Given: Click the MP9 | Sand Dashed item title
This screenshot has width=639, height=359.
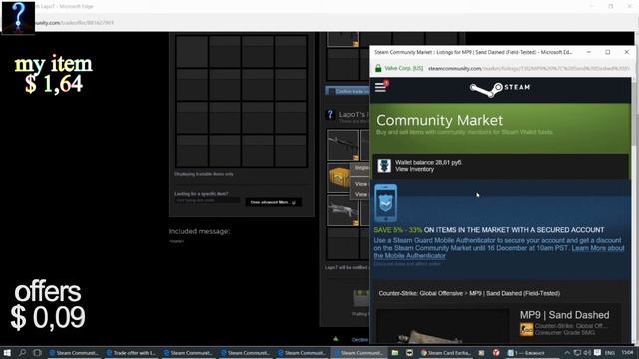Looking at the screenshot, I should (564, 315).
